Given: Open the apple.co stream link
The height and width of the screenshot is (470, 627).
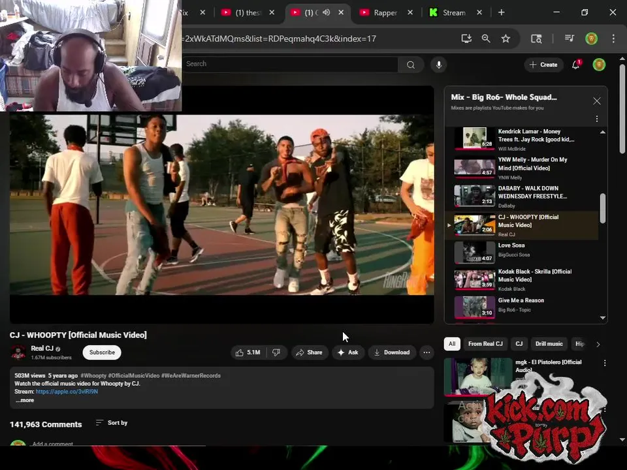Looking at the screenshot, I should point(67,392).
